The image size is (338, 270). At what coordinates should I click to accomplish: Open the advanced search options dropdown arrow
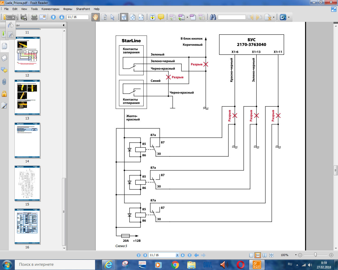[x=274, y=17]
